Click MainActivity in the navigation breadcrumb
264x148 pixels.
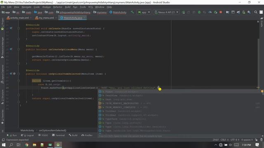tap(118, 12)
